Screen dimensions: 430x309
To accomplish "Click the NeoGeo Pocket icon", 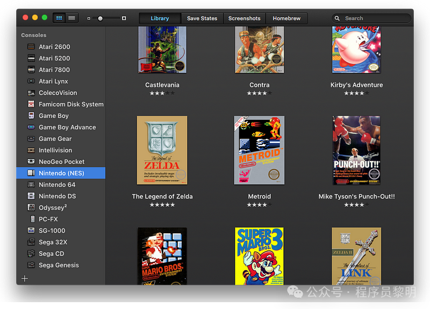I will [x=31, y=162].
